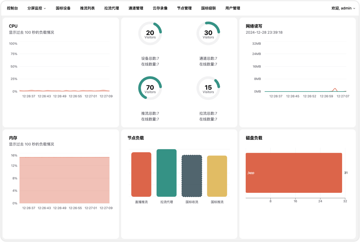Switch to 国标级联 page
This screenshot has height=242, width=360.
209,8
